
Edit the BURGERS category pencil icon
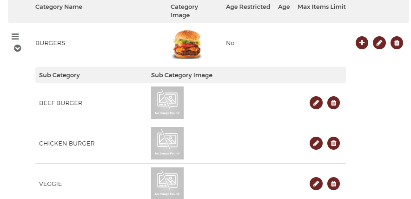(379, 43)
